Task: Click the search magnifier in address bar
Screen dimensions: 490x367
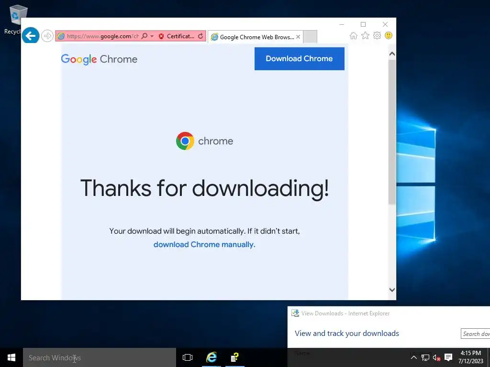Action: 145,36
